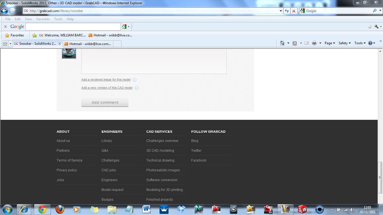Screen dimensions: 383x215
Task: Switch to the Hotmail tab
Action: click(x=88, y=44)
